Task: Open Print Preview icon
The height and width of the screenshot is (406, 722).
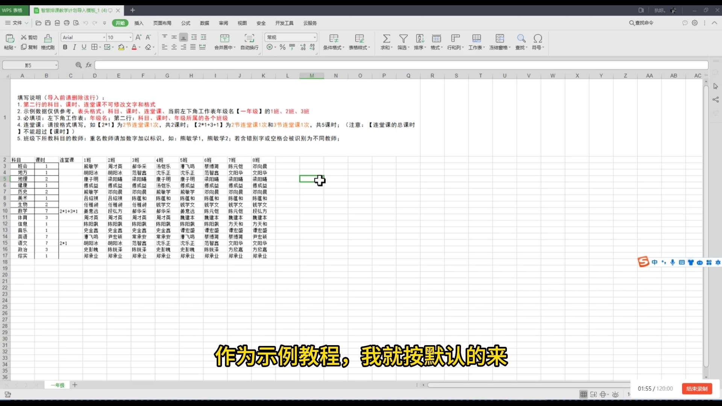Action: tap(76, 23)
